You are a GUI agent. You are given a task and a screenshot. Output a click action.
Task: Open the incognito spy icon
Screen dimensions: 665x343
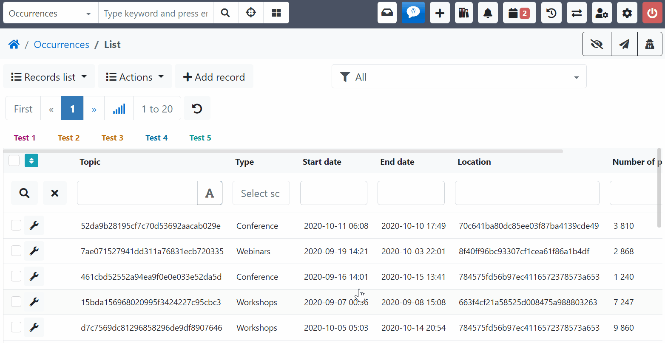tap(650, 44)
